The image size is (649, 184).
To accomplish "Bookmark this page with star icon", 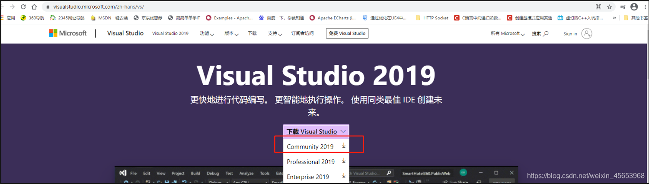I will [610, 7].
